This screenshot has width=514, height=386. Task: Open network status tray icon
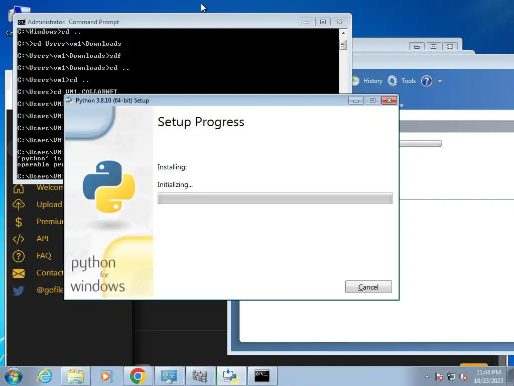tap(451, 376)
